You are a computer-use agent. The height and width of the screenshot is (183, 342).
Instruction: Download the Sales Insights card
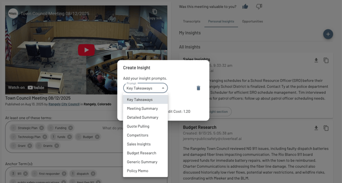tap(316, 60)
